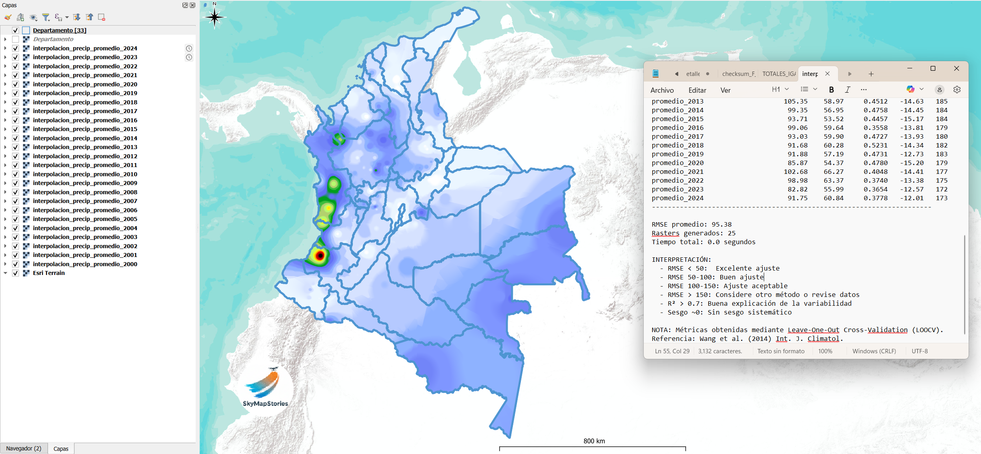This screenshot has height=454, width=981.
Task: Open epsilon filter expression dropdown arrow
Action: point(67,17)
